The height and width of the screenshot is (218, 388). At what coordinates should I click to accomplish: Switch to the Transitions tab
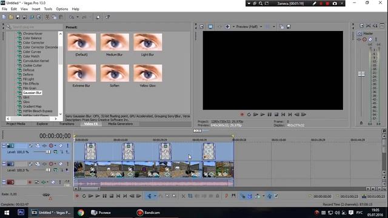pos(67,124)
